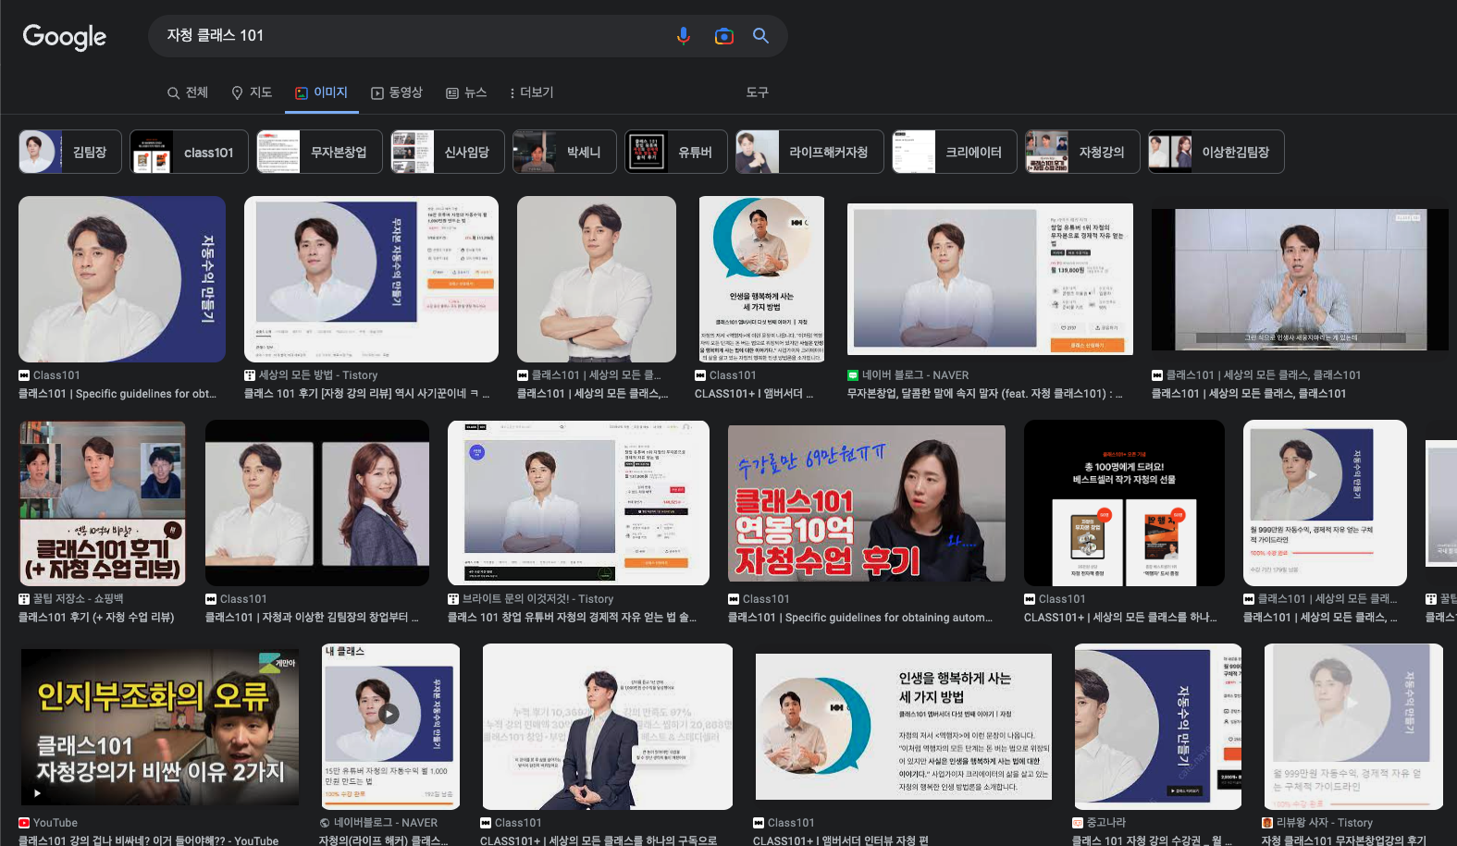Open link 클래스101 | Specific guidelines for obt...
This screenshot has width=1457, height=846.
pos(117,394)
